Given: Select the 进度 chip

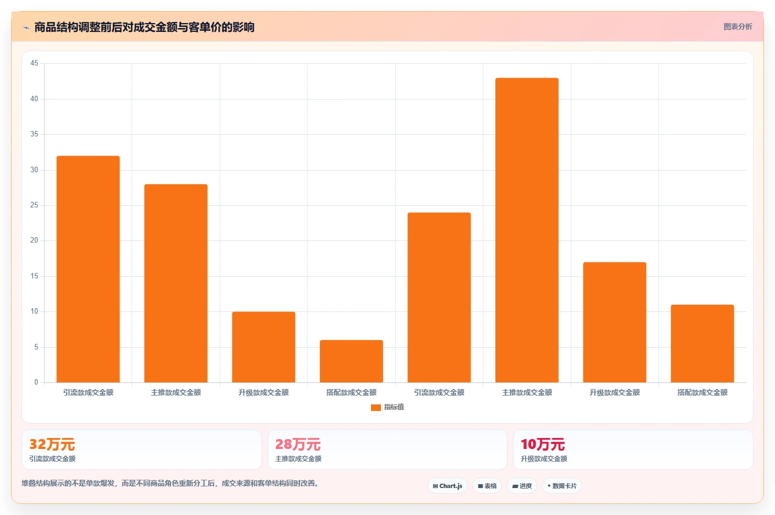Looking at the screenshot, I should [x=522, y=486].
